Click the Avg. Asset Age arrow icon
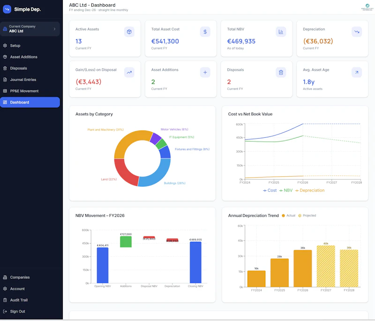The width and height of the screenshot is (375, 321). (357, 73)
